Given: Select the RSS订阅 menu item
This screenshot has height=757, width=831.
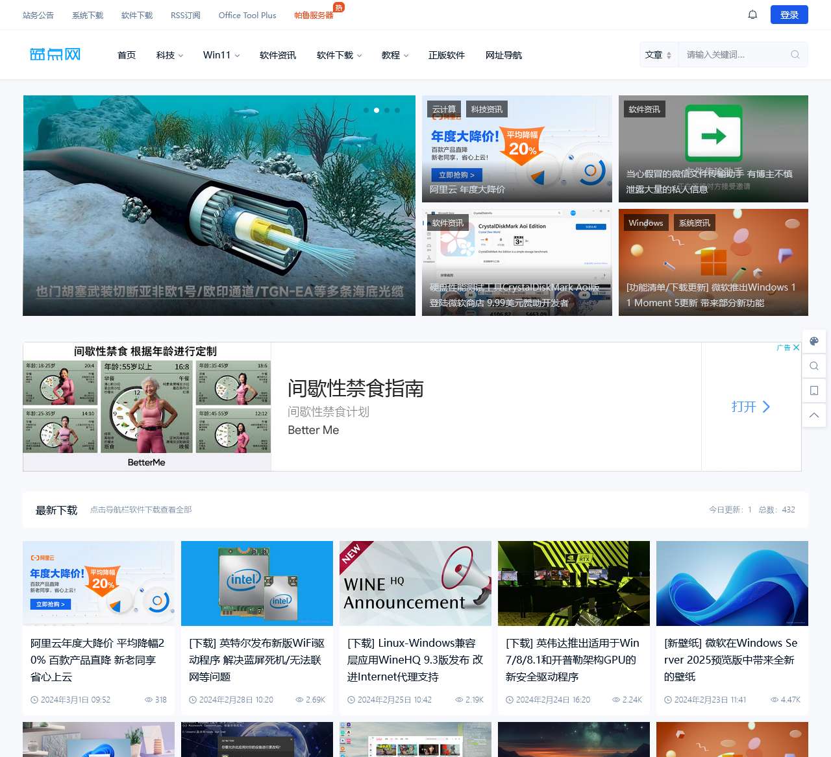Looking at the screenshot, I should pyautogui.click(x=185, y=14).
